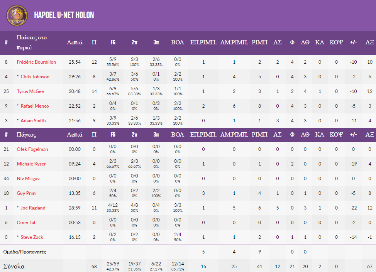Open Frédéric Bourdillon's player page
This screenshot has height=272, width=376.
pyautogui.click(x=36, y=62)
